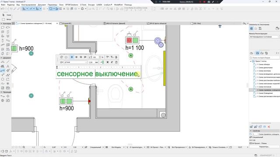The height and width of the screenshot is (157, 280).
Task: Toggle italic К formatting
Action: [112, 62]
